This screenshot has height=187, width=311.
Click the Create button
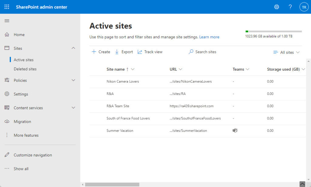coord(101,52)
